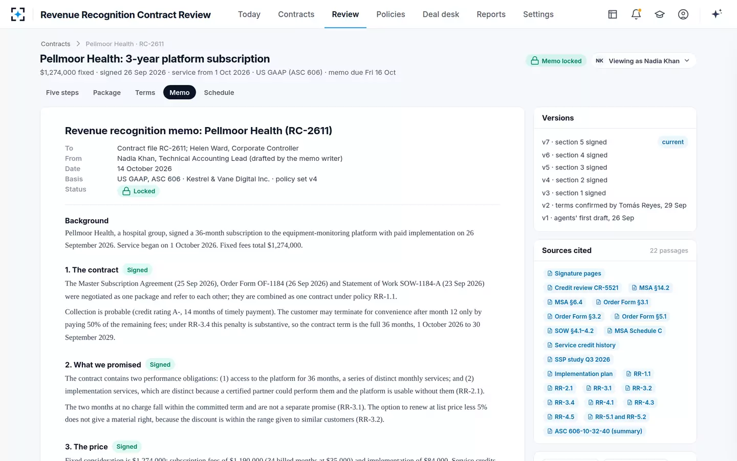Expand the Viewing as Nadia Khan dropdown

point(644,61)
